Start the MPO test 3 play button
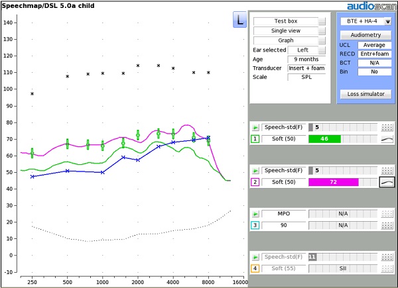Viewport: 398px width, 288px height. (255, 215)
